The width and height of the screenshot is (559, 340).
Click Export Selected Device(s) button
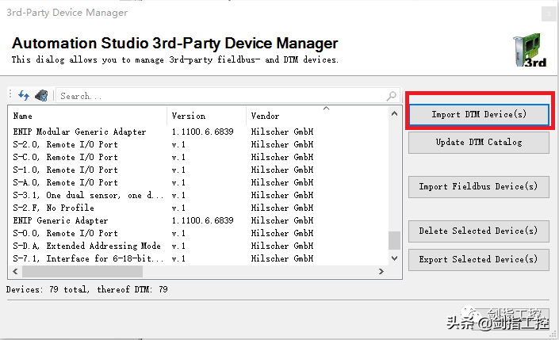[478, 259]
